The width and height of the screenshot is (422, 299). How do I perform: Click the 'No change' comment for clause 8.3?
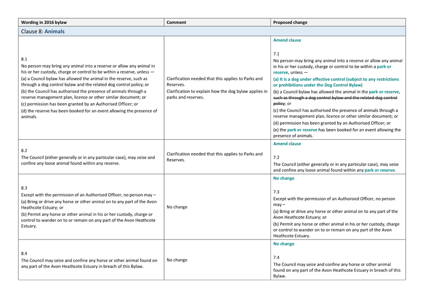[x=177, y=207]
